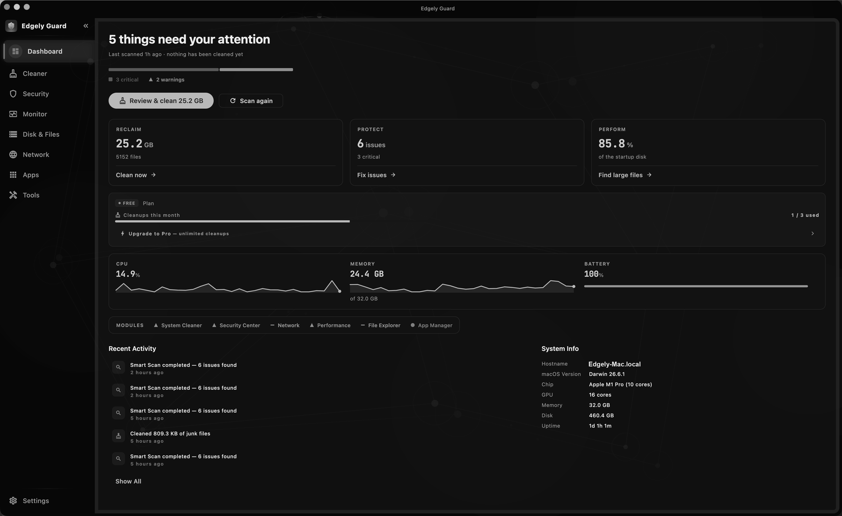Click the CPU usage sparkline graph
Image resolution: width=842 pixels, height=516 pixels.
(228, 286)
